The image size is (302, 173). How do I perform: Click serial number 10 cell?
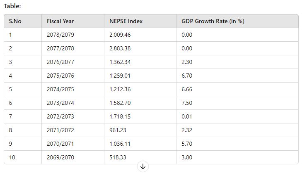12,157
